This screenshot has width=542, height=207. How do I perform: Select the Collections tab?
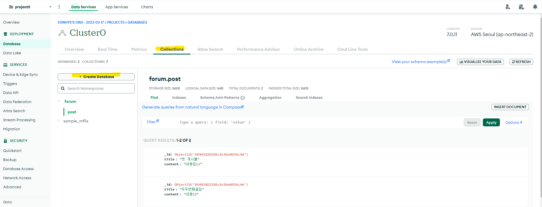(x=172, y=49)
